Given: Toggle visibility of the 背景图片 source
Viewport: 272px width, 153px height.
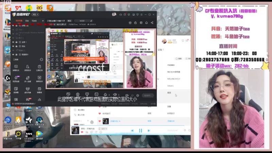Looking at the screenshot, I should click(x=13, y=54).
